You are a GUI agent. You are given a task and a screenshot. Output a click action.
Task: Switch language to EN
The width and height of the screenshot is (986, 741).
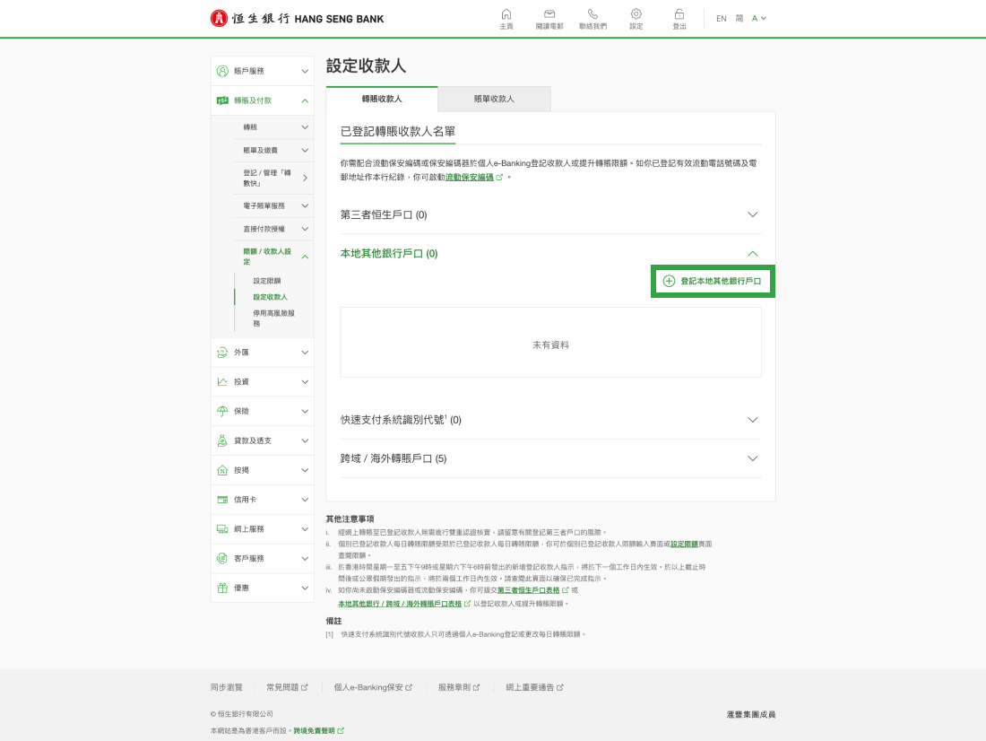coord(721,19)
